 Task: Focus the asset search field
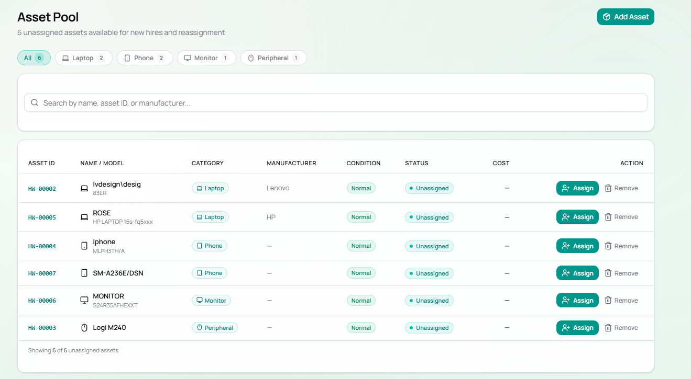click(x=336, y=102)
